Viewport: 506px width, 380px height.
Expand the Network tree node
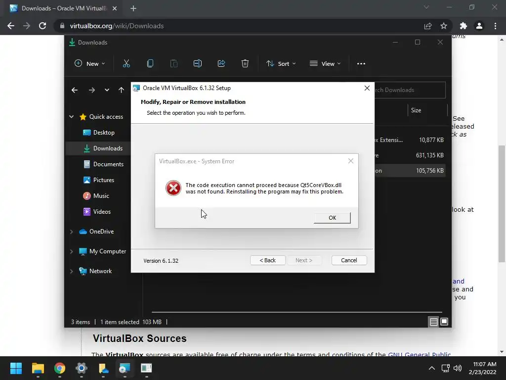(x=71, y=271)
